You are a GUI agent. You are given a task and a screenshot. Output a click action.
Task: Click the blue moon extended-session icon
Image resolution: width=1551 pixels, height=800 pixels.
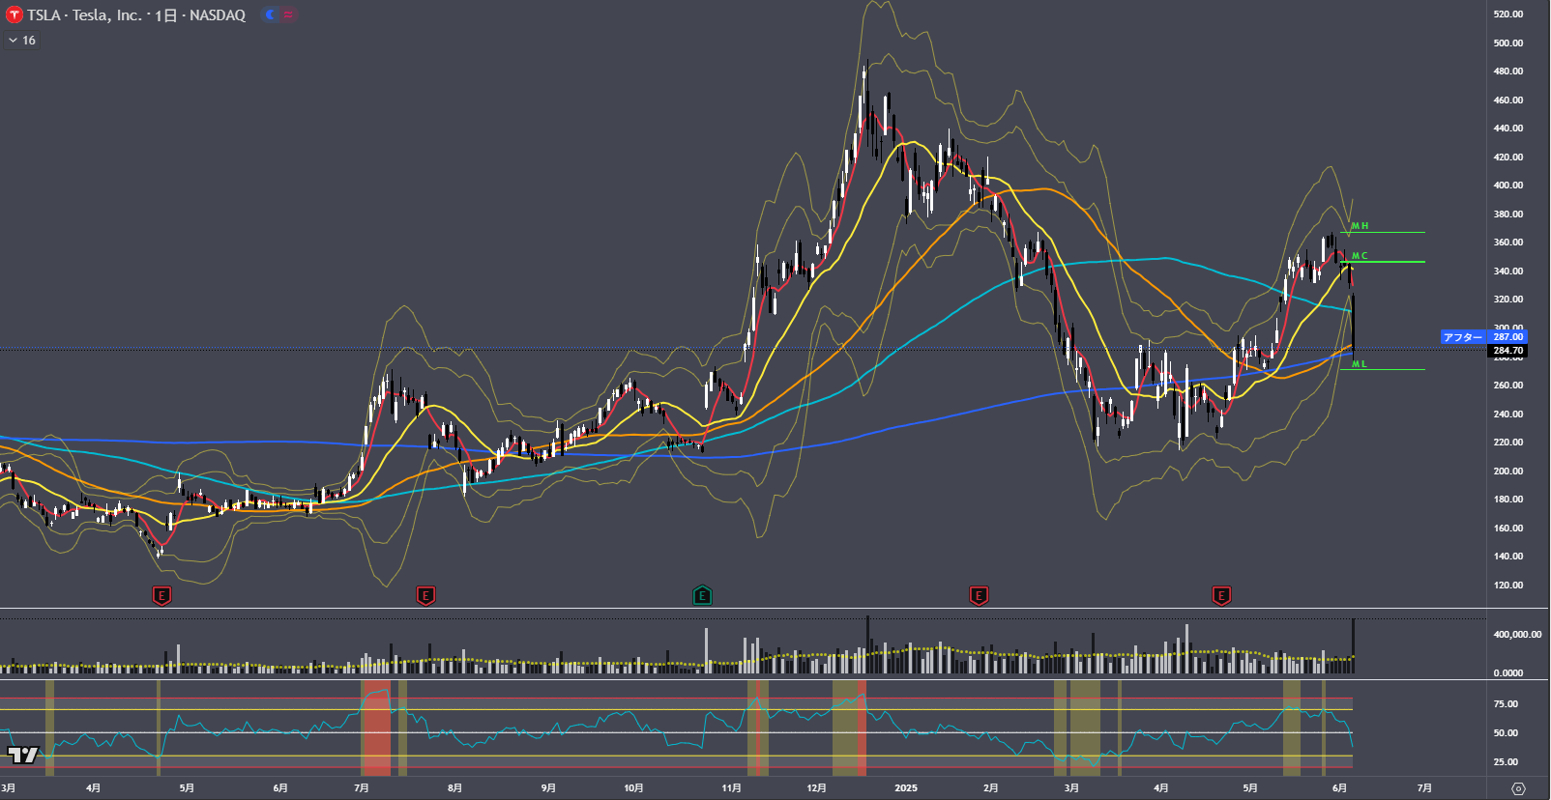[270, 14]
